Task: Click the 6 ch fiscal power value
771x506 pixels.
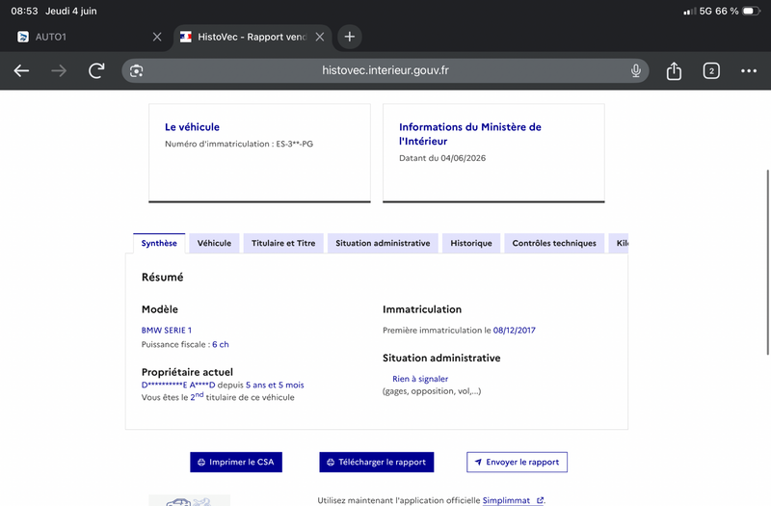Action: [x=221, y=344]
